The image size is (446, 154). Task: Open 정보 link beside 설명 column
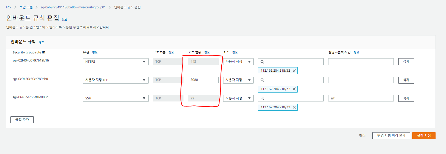357,53
